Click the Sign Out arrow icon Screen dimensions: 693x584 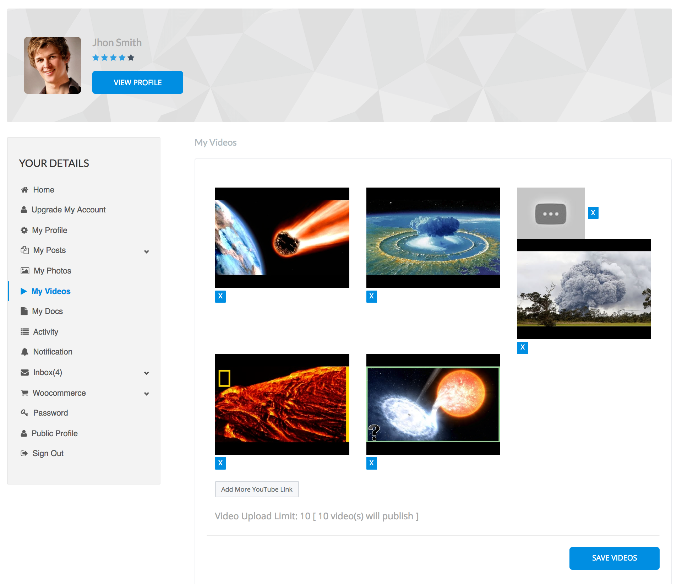tap(24, 453)
